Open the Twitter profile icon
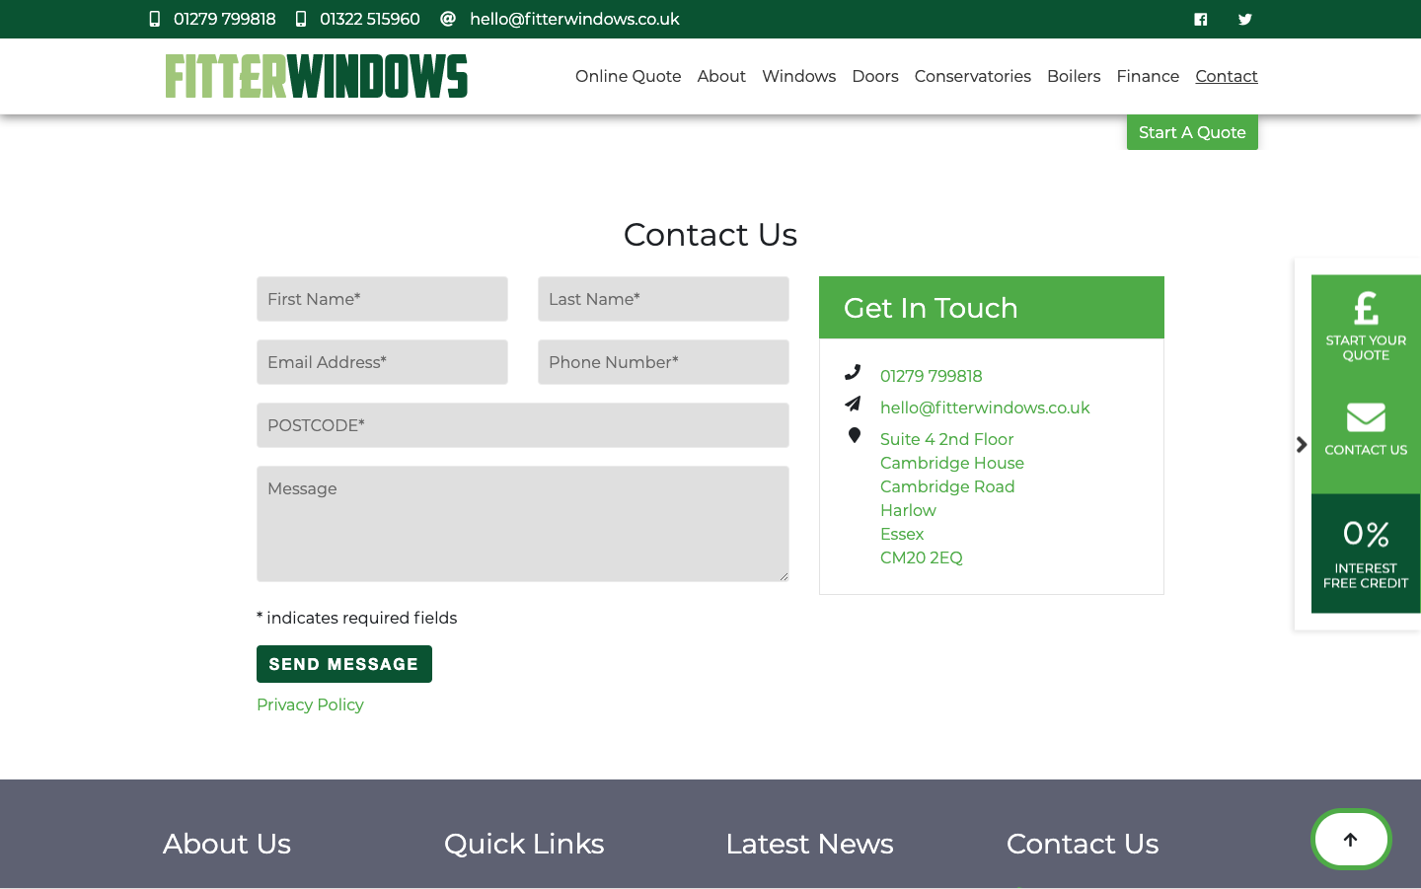This screenshot has width=1421, height=889. click(x=1244, y=20)
